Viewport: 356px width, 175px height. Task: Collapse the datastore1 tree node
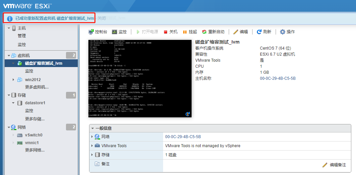(13, 103)
